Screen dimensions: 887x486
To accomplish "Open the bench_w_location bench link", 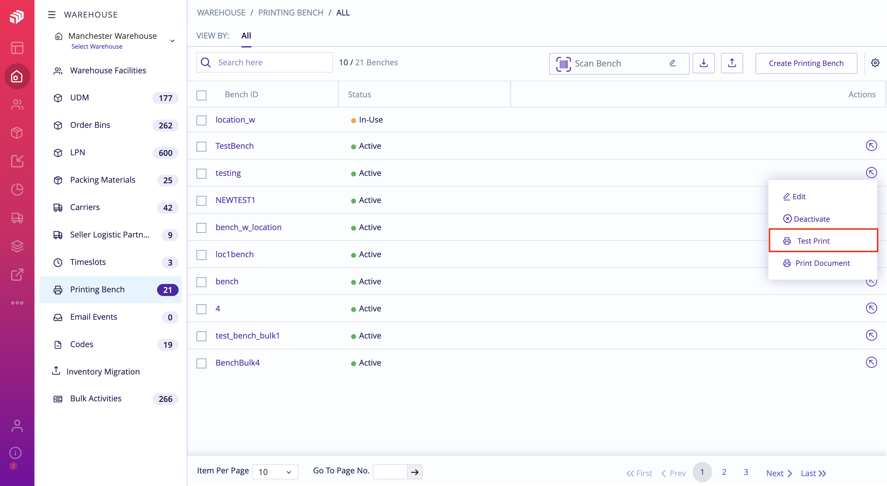I will [248, 227].
